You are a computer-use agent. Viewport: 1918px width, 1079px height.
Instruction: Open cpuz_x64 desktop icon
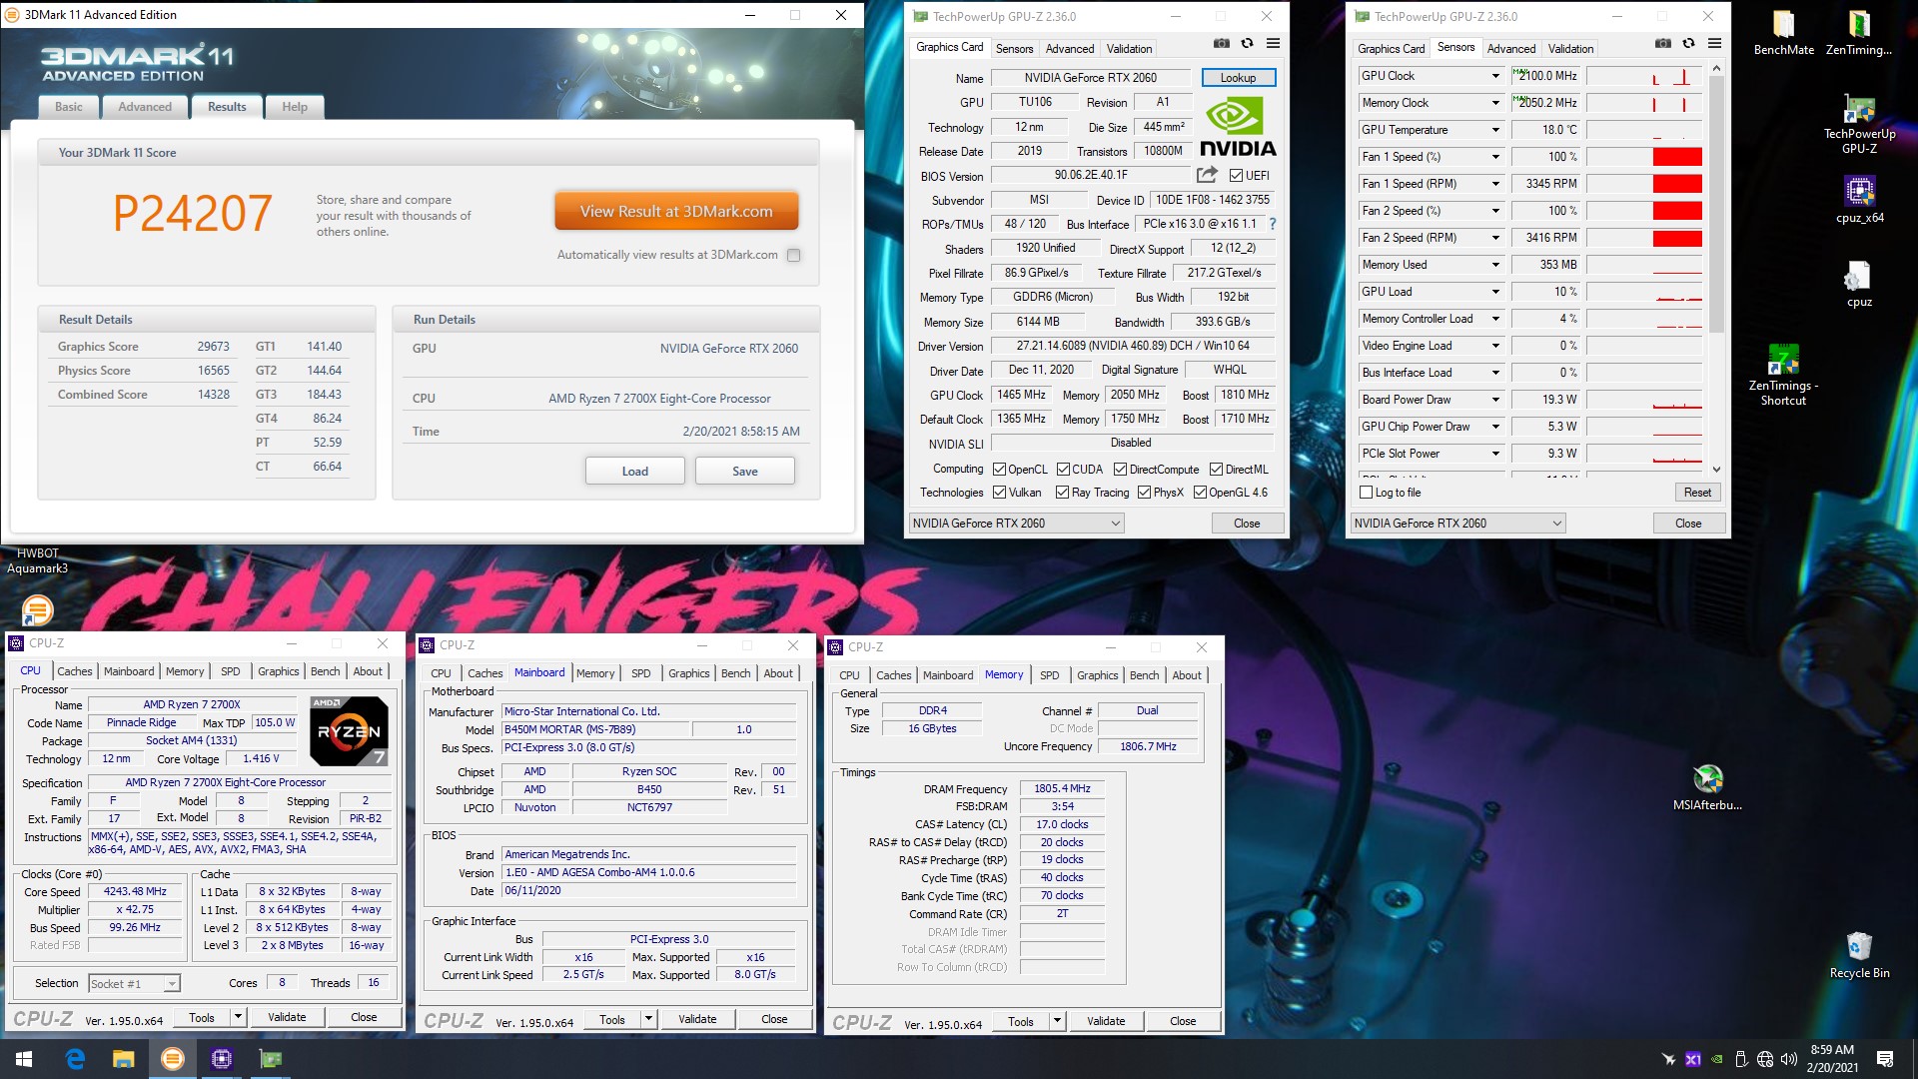tap(1859, 199)
